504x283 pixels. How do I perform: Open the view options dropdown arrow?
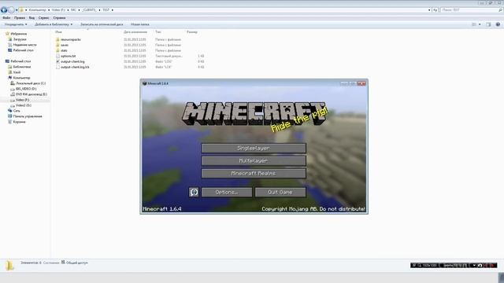[x=480, y=24]
